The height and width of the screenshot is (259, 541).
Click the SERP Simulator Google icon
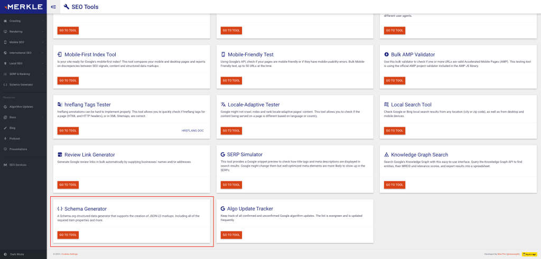[223, 155]
